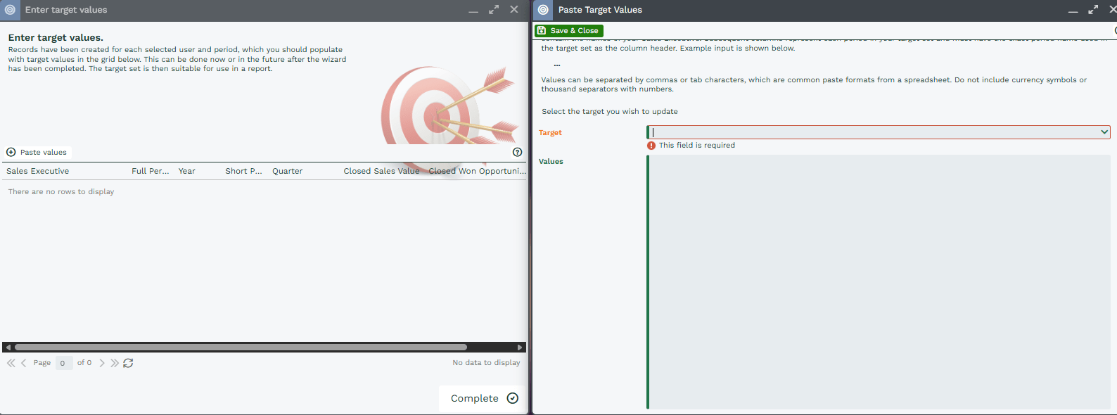Image resolution: width=1117 pixels, height=415 pixels.
Task: Click the horizontal scrollbar thumb in the grid
Action: coord(241,347)
